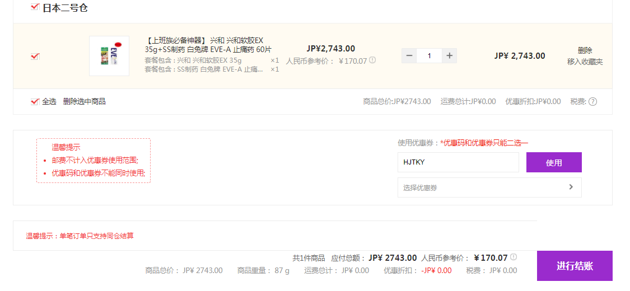Click 优惠折扣:JP¥0.00 in the warehouse summary
Image resolution: width=630 pixels, height=291 pixels.
(533, 101)
